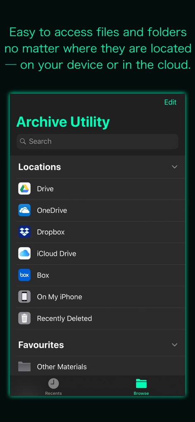Tap the Recently Deleted trash icon

click(24, 318)
